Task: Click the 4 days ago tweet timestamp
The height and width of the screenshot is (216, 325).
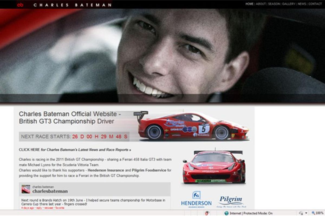Action: coord(27,208)
